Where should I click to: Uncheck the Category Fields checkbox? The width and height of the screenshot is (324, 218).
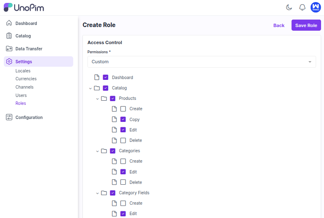point(112,193)
